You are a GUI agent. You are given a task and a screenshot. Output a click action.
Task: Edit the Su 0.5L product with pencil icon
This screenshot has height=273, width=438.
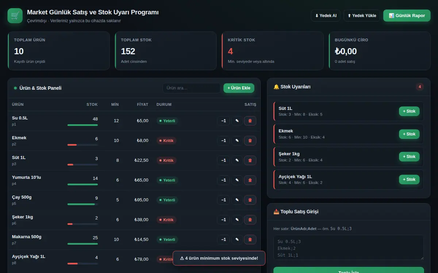[x=237, y=121]
